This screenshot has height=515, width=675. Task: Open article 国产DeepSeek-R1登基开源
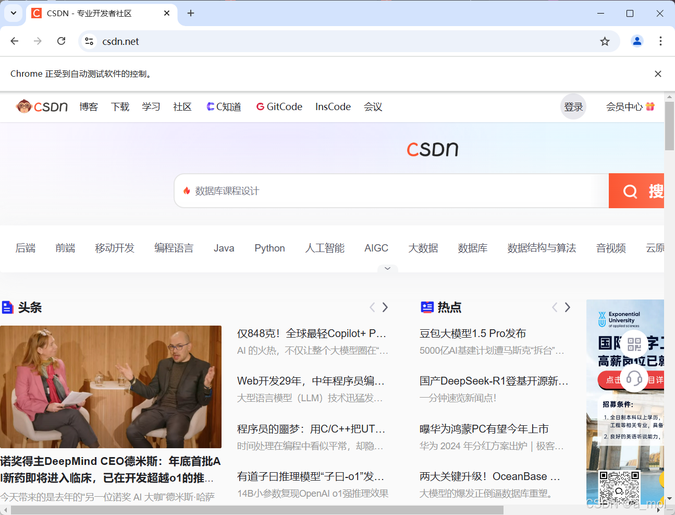tap(494, 381)
